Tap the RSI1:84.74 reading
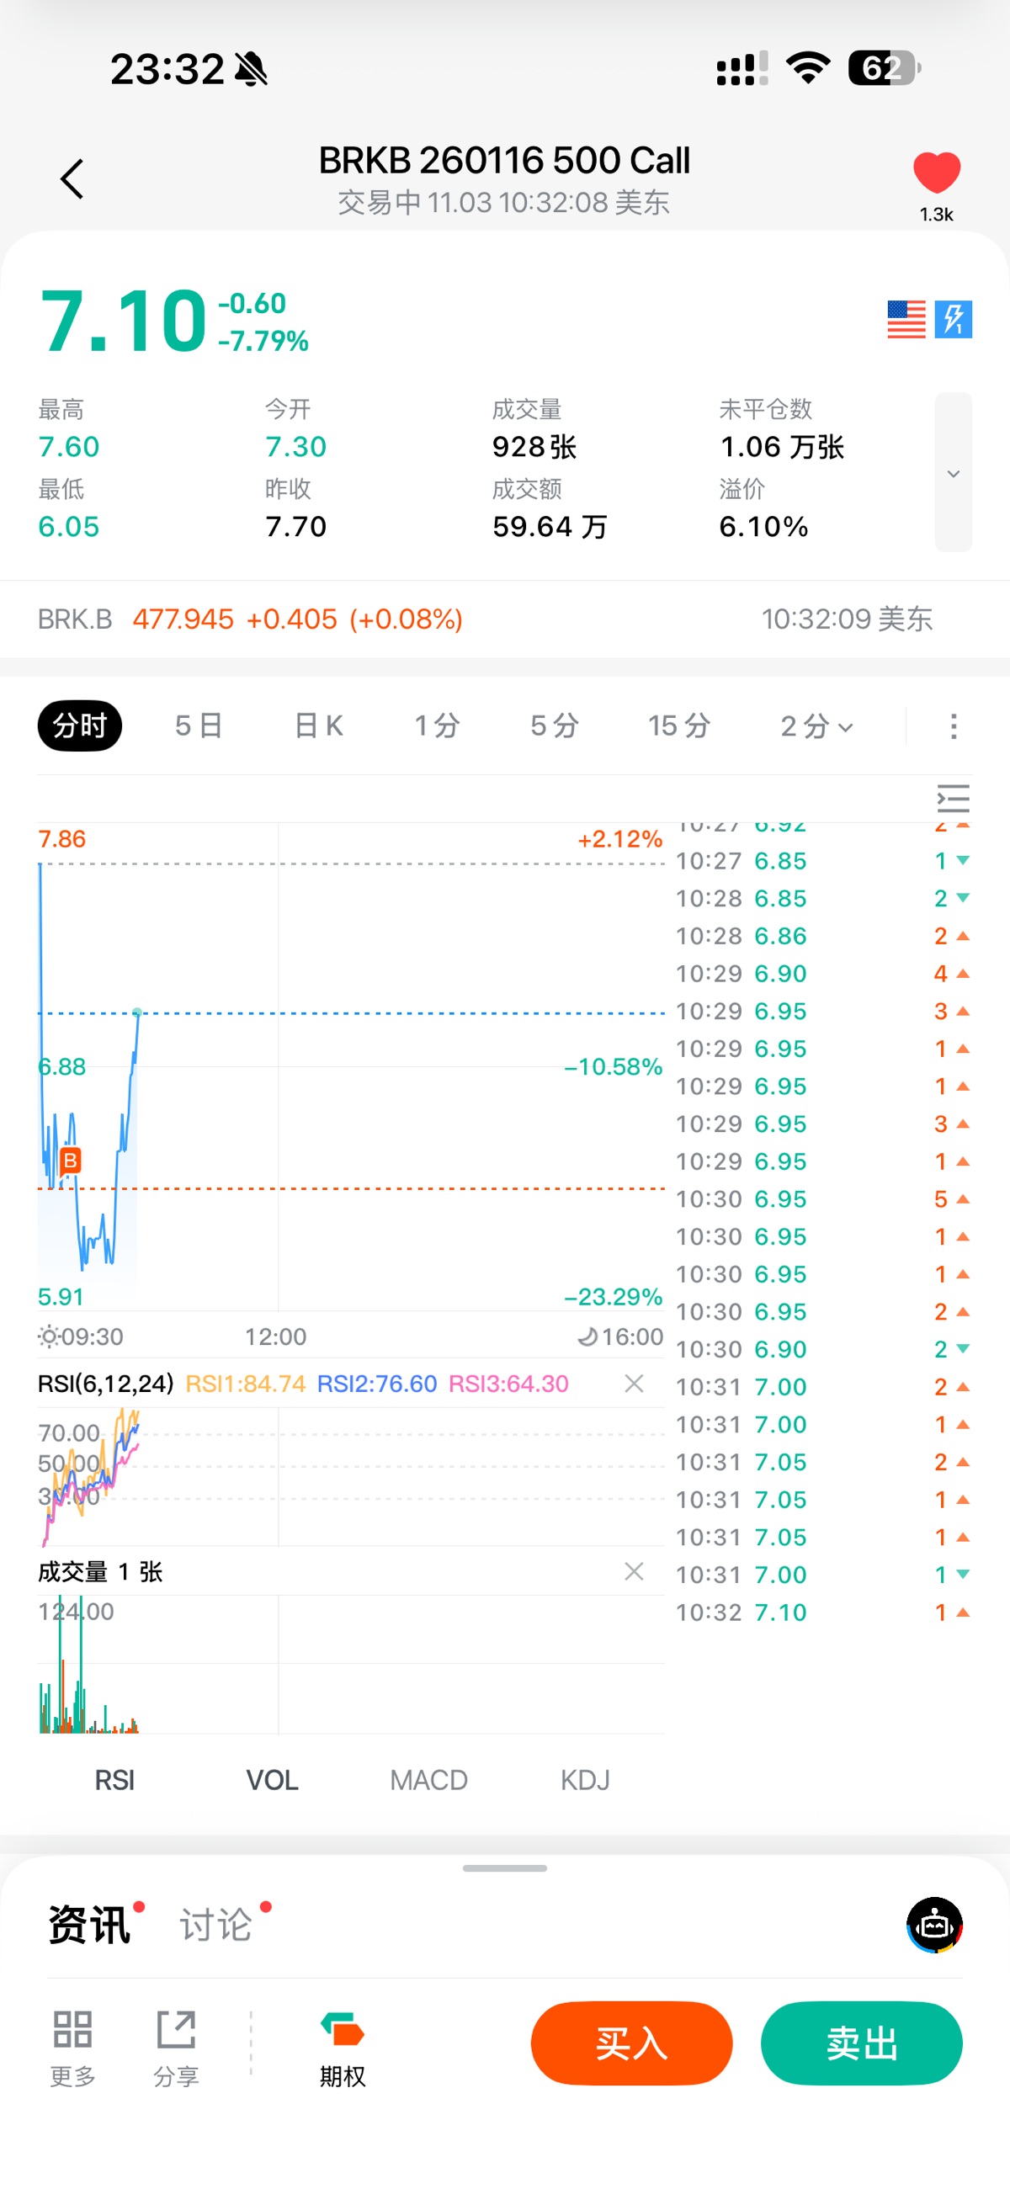This screenshot has height=2189, width=1010. [246, 1384]
